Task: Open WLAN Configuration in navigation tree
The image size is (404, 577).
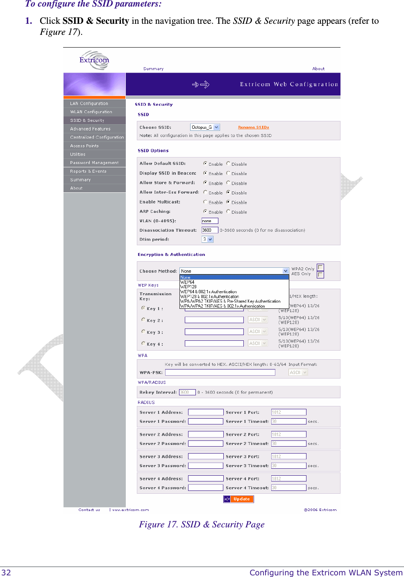Action: (x=95, y=112)
